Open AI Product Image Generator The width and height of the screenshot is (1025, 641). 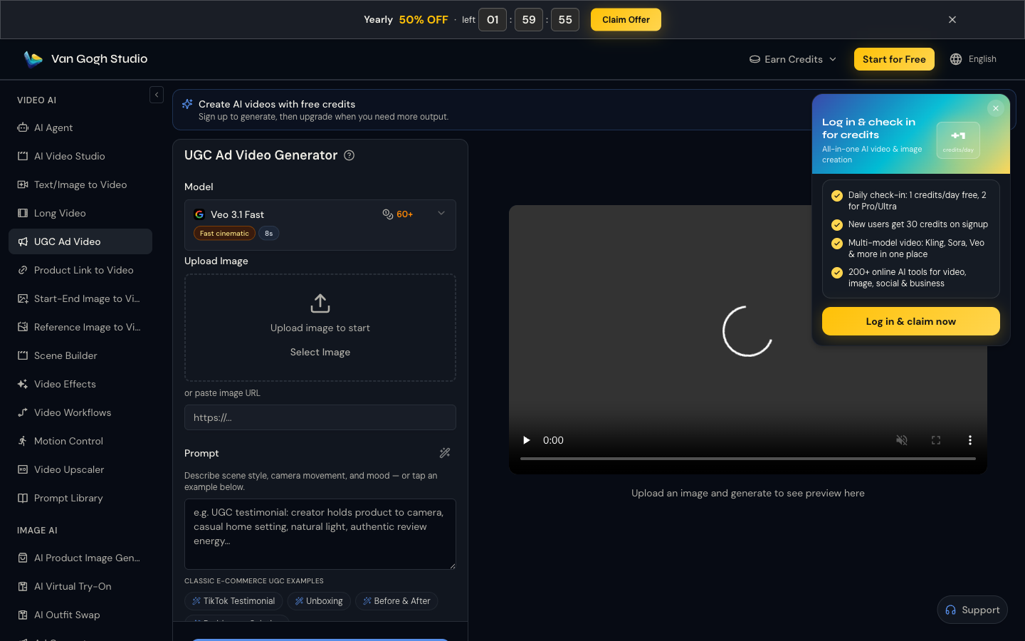click(x=80, y=558)
